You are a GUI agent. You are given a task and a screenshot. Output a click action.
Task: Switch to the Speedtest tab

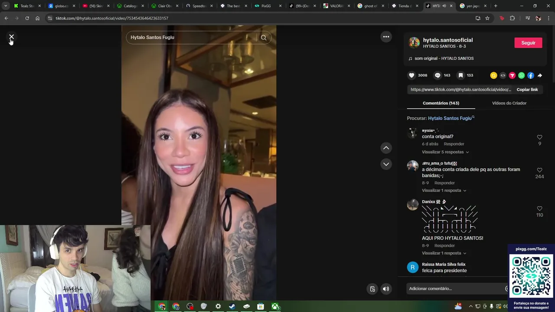tap(199, 6)
